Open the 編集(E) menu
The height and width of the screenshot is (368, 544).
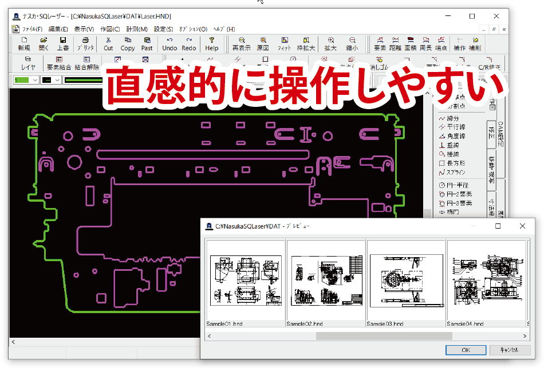pos(58,29)
